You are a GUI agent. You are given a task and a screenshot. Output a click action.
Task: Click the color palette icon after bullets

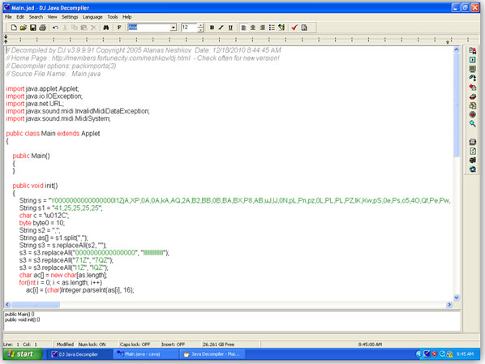click(281, 28)
